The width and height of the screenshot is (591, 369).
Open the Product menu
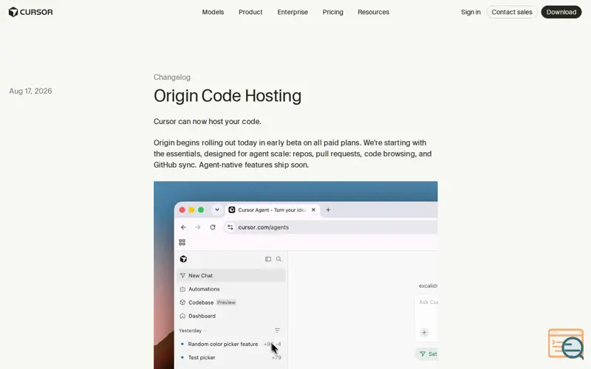point(250,12)
